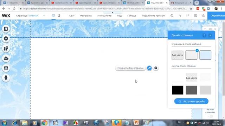Close the Дизайн страницы panel

coord(210,35)
